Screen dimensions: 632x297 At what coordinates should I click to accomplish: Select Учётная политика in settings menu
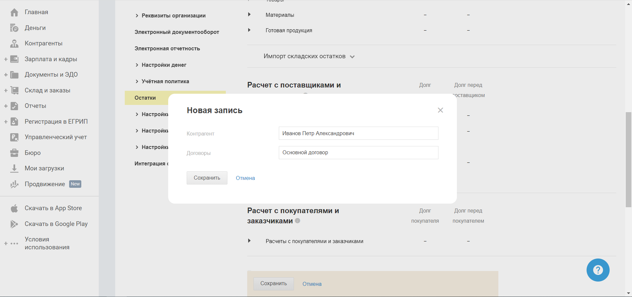click(165, 81)
